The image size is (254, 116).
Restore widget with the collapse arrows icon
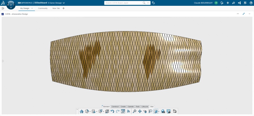click(244, 14)
